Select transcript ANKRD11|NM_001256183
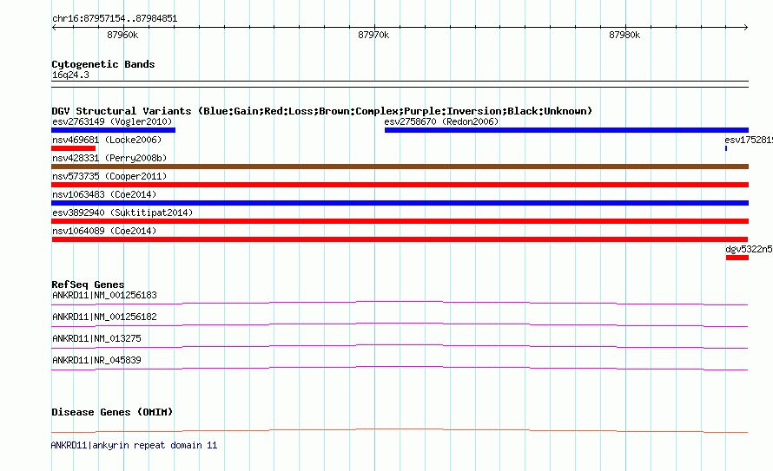 pos(104,295)
